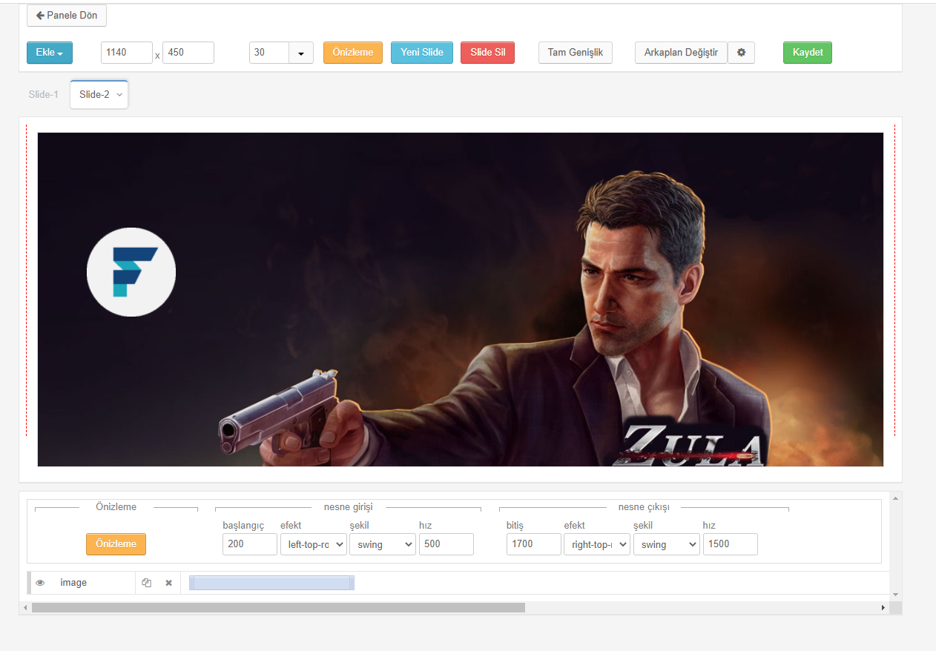Click the entry hız field showing 500
936x651 pixels.
446,543
